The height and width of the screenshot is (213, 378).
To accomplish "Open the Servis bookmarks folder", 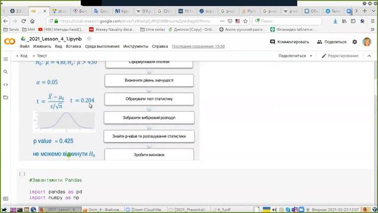I will (11, 30).
